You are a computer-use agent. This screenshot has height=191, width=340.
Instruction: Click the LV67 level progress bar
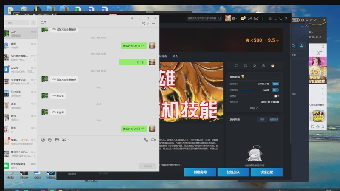250,90
